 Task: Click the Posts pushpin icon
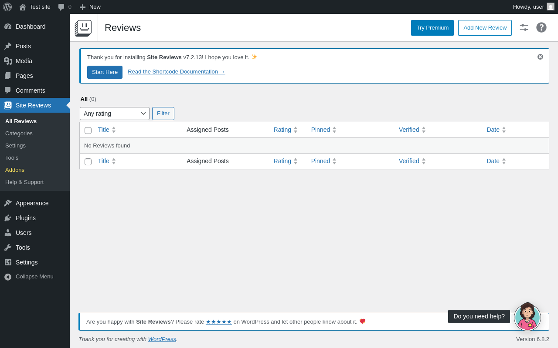click(x=8, y=46)
